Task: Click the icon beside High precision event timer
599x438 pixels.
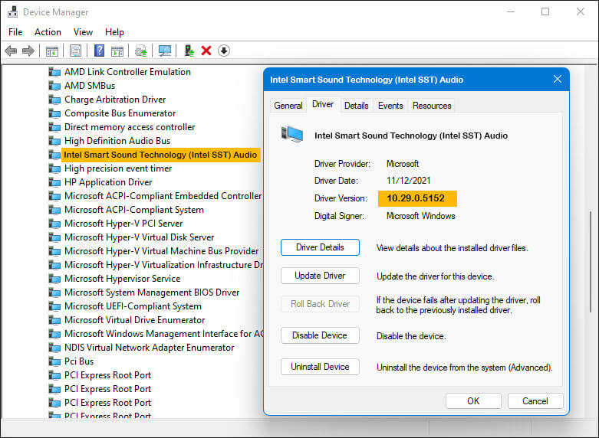Action: click(54, 168)
